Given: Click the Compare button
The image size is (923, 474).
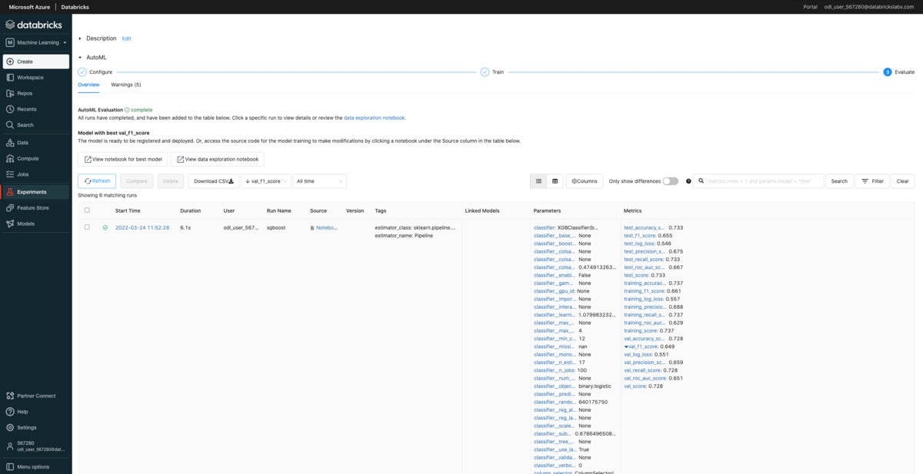Looking at the screenshot, I should pos(136,181).
